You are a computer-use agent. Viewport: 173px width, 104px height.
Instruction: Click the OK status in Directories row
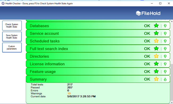(147, 56)
